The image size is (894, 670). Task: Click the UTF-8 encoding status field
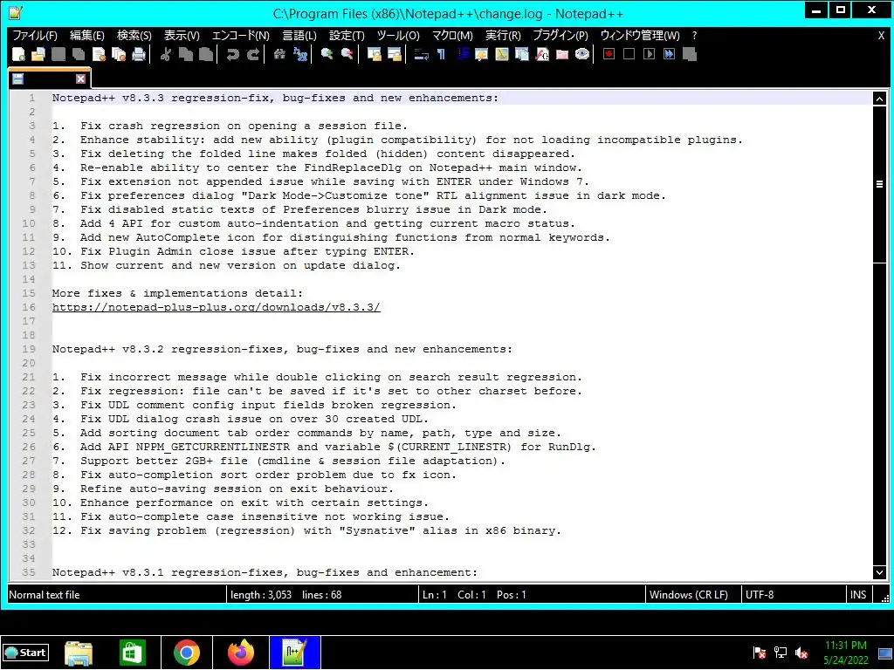(793, 595)
